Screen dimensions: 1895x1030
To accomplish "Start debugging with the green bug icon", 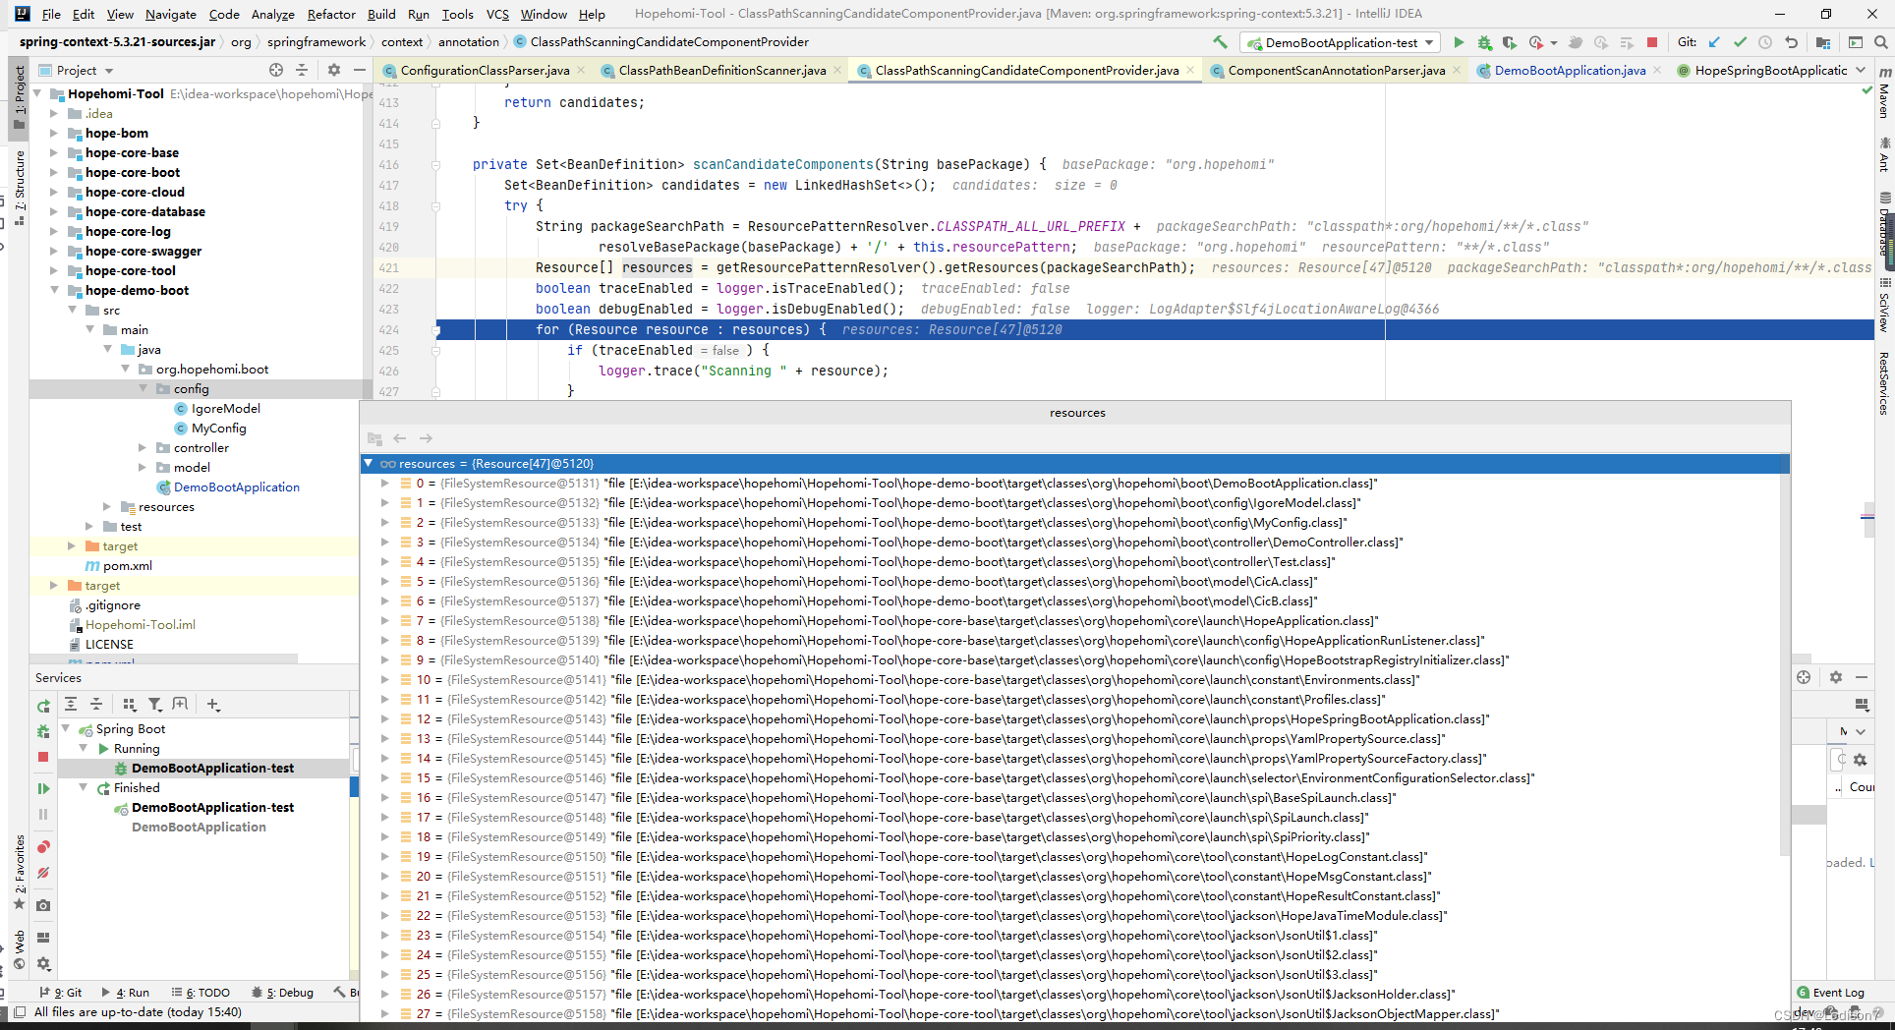I will (x=1484, y=42).
